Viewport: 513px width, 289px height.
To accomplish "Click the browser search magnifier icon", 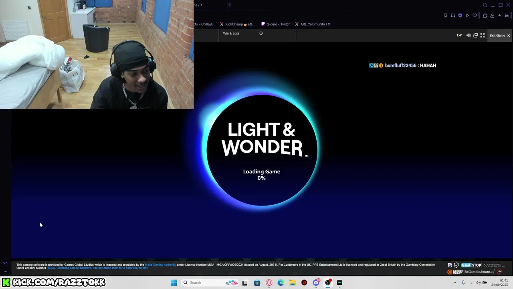I will (485, 5).
